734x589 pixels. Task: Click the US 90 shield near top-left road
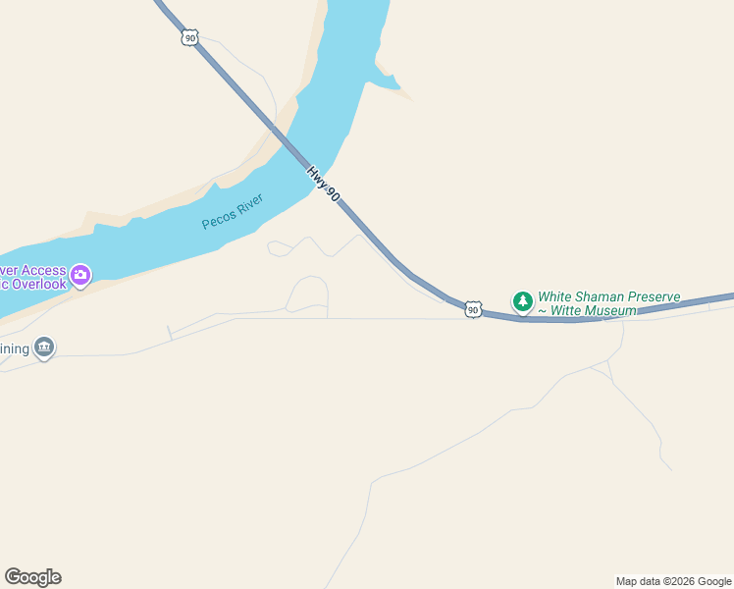coord(189,38)
